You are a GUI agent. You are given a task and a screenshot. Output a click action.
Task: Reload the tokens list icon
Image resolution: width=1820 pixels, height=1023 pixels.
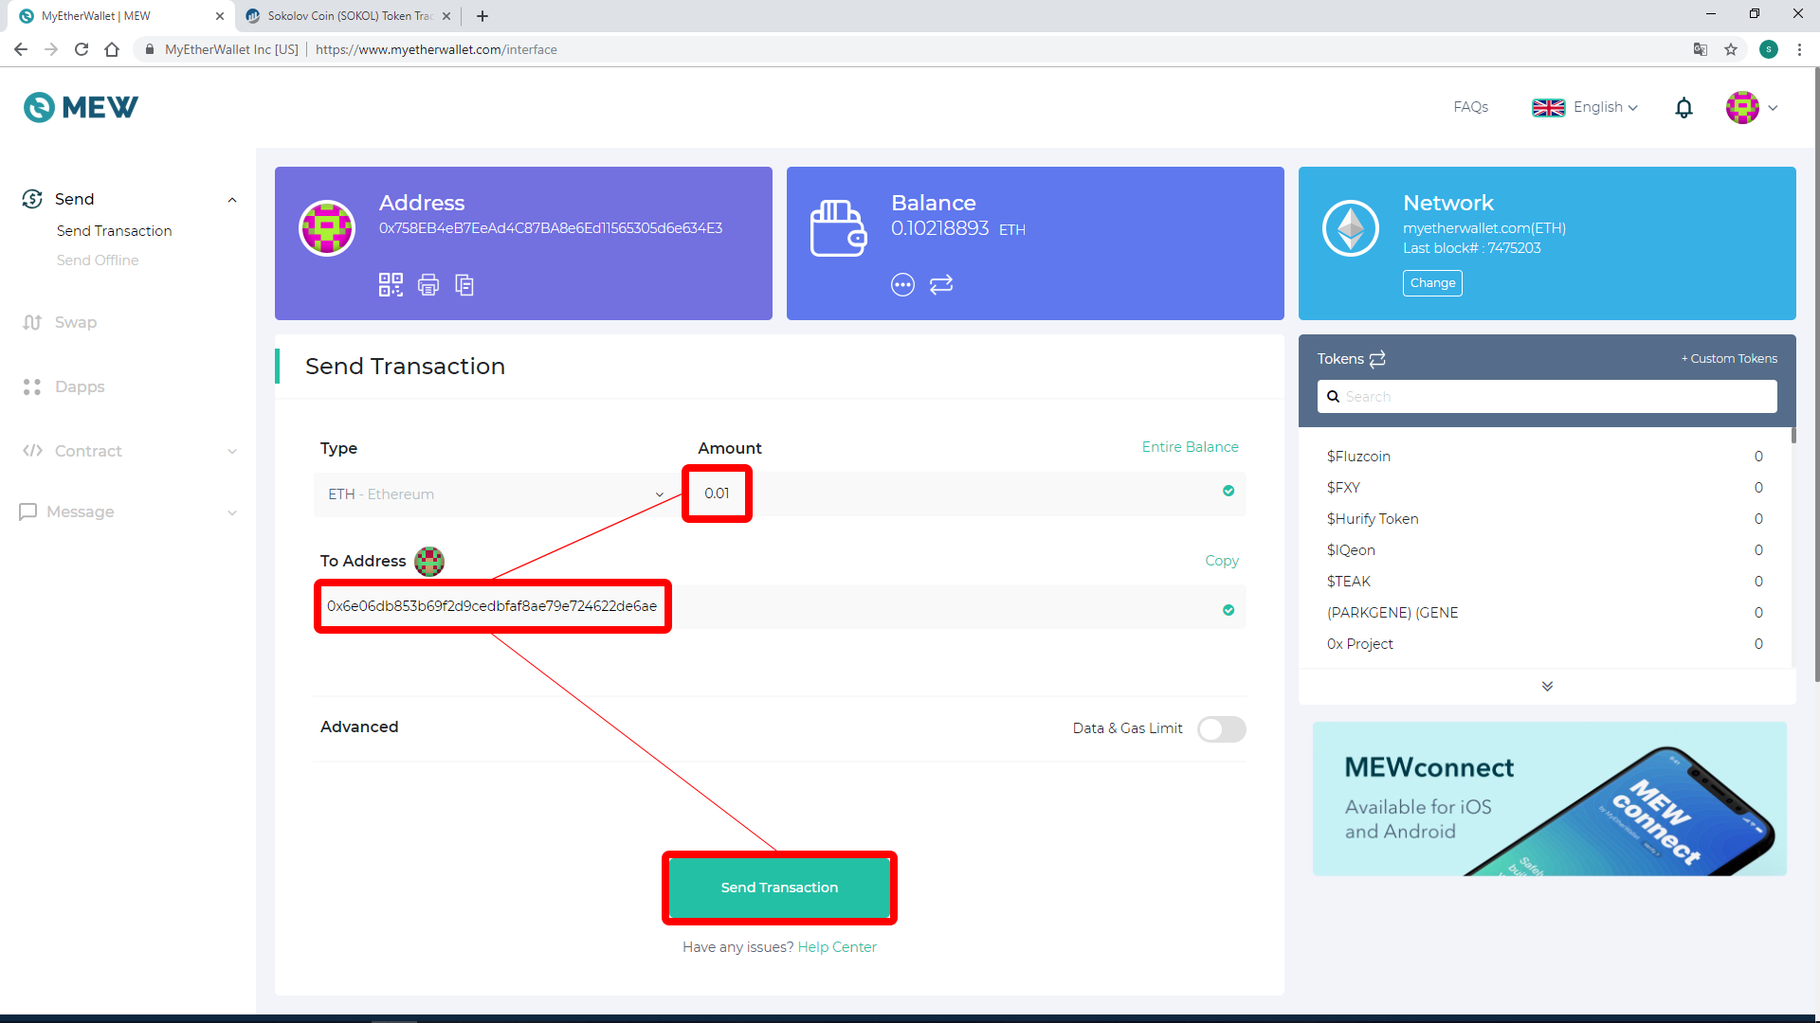[x=1377, y=358]
